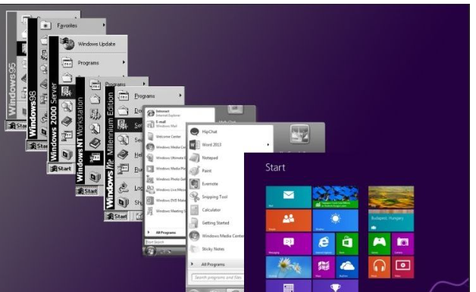Open the Finance news tile
This screenshot has height=292, width=476.
pyautogui.click(x=335, y=197)
